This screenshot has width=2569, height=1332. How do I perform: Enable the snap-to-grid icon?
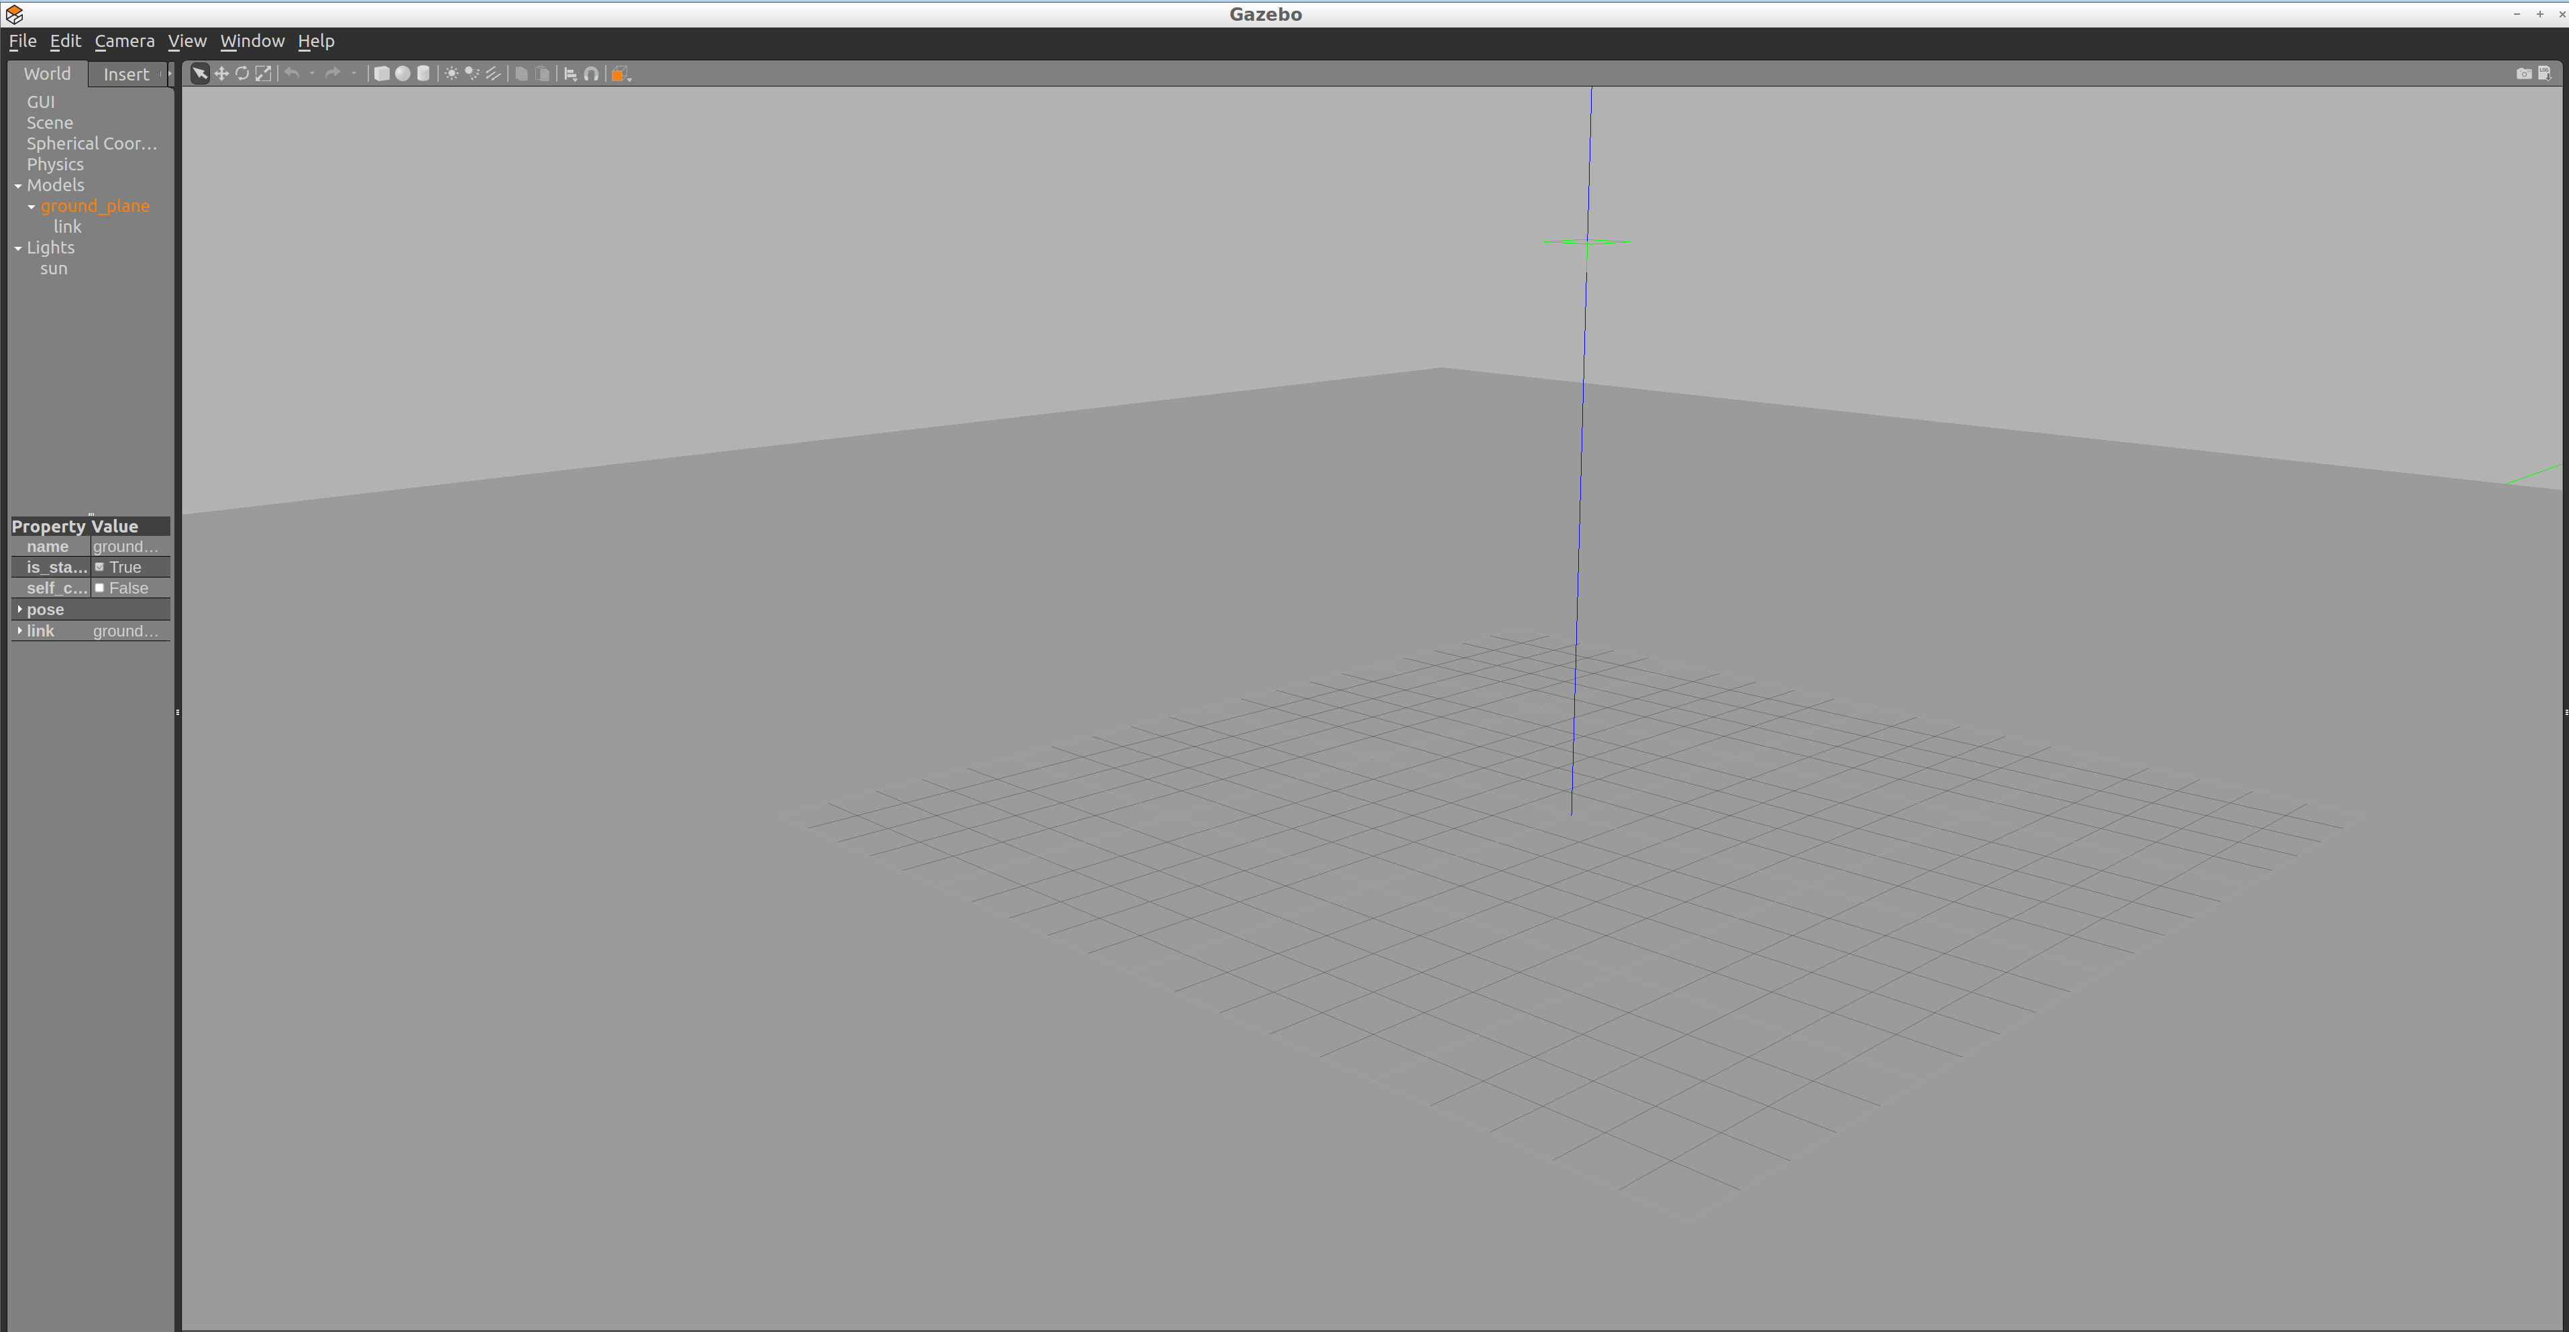coord(592,73)
